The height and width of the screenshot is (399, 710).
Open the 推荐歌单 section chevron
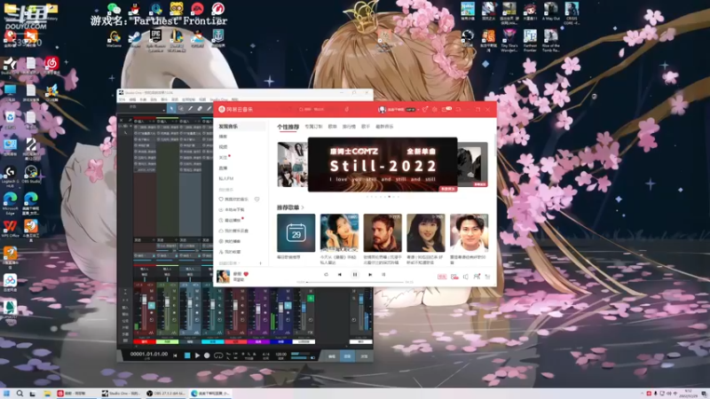(x=303, y=207)
